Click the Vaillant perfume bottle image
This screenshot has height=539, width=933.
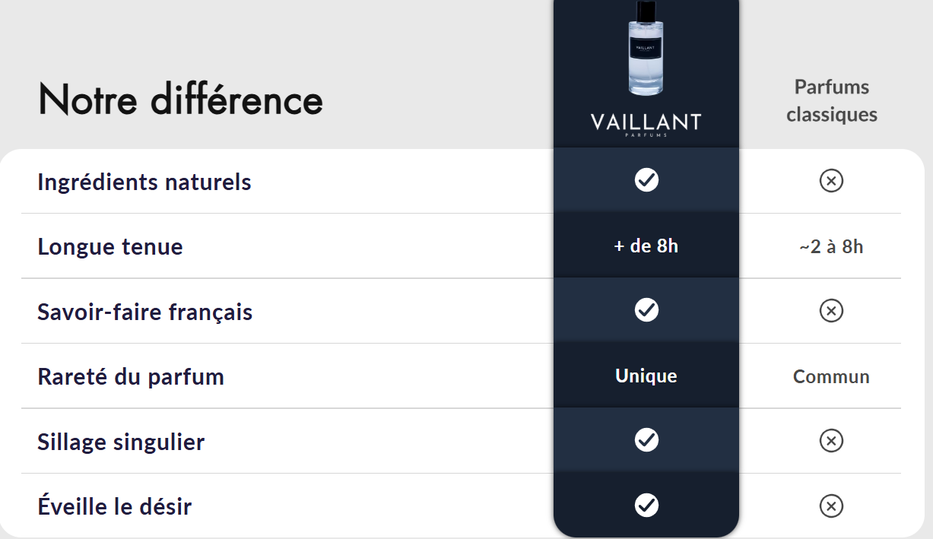pos(646,49)
